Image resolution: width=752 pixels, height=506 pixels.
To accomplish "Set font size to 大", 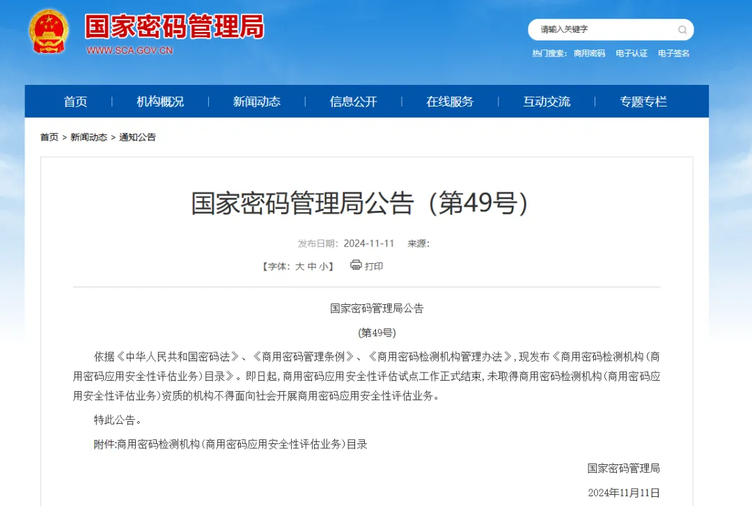I will click(299, 267).
